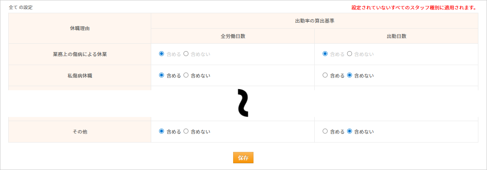This screenshot has width=487, height=170.
Task: Choose 含めない for 私傷病休職 under 出勤日数
Action: (x=349, y=75)
